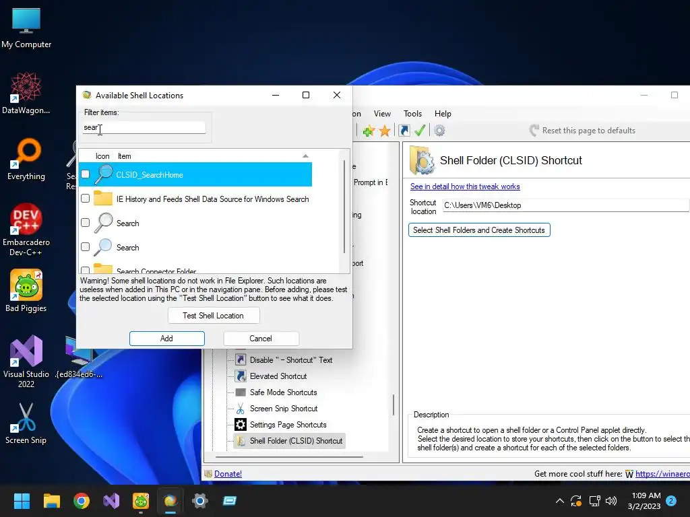Open the clock showing 1:09 AM
The height and width of the screenshot is (517, 690).
coord(644,501)
